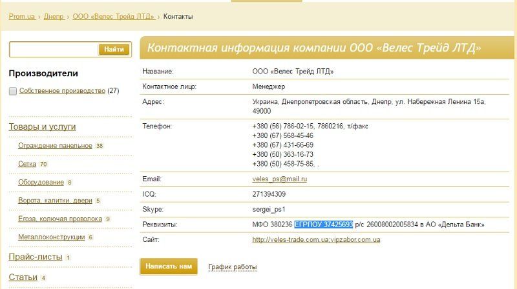Click the highlighted ЕГРПОУ 37425693 text
The width and height of the screenshot is (517, 289).
324,224
